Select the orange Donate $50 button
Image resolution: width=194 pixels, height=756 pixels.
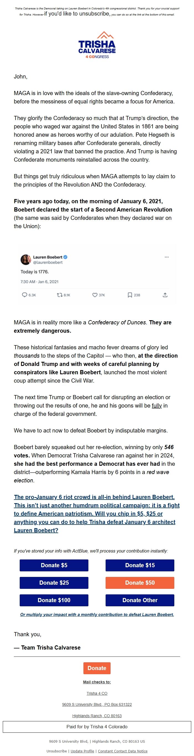click(x=140, y=582)
